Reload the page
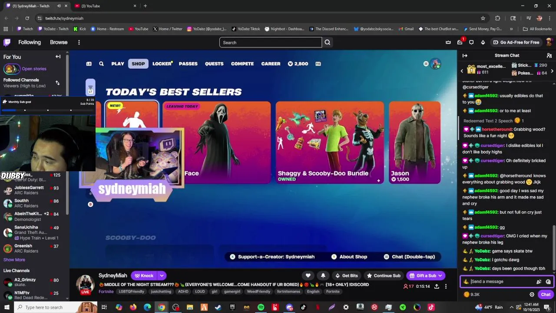 point(27,18)
